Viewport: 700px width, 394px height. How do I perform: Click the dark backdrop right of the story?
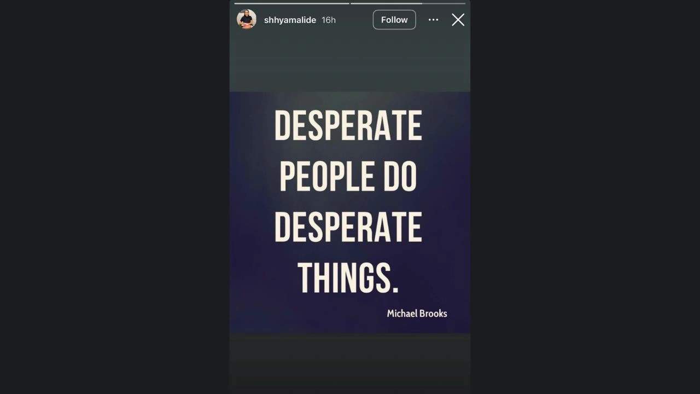[585, 197]
